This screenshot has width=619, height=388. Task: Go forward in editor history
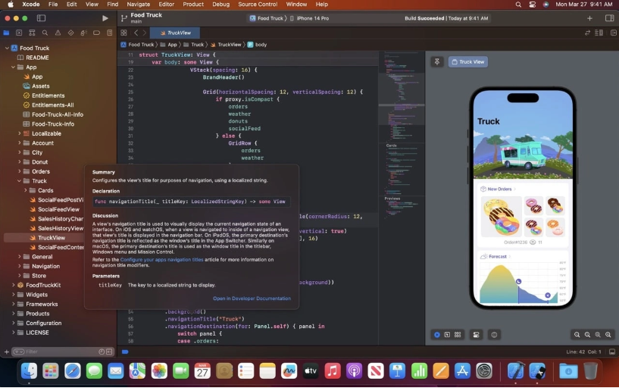coord(145,33)
